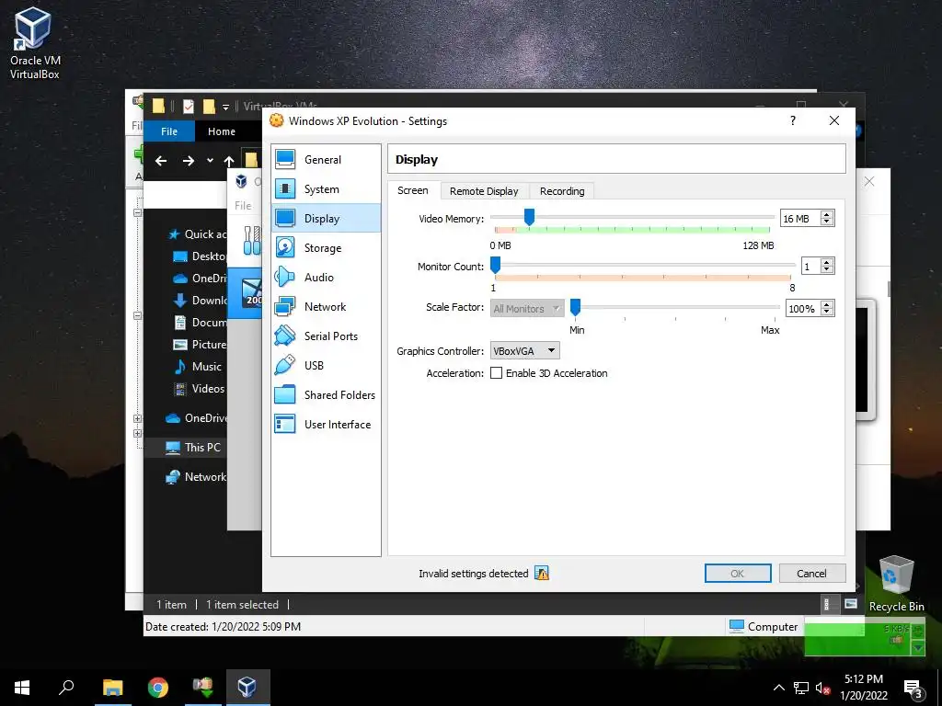Click the taskbar clock showing 5:12 PM

[864, 688]
